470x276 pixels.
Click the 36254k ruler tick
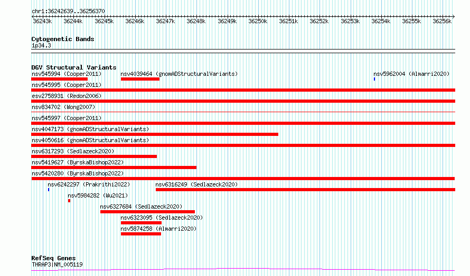tap(381, 21)
